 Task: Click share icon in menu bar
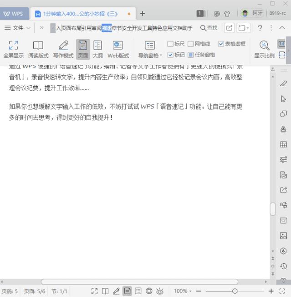point(229,28)
